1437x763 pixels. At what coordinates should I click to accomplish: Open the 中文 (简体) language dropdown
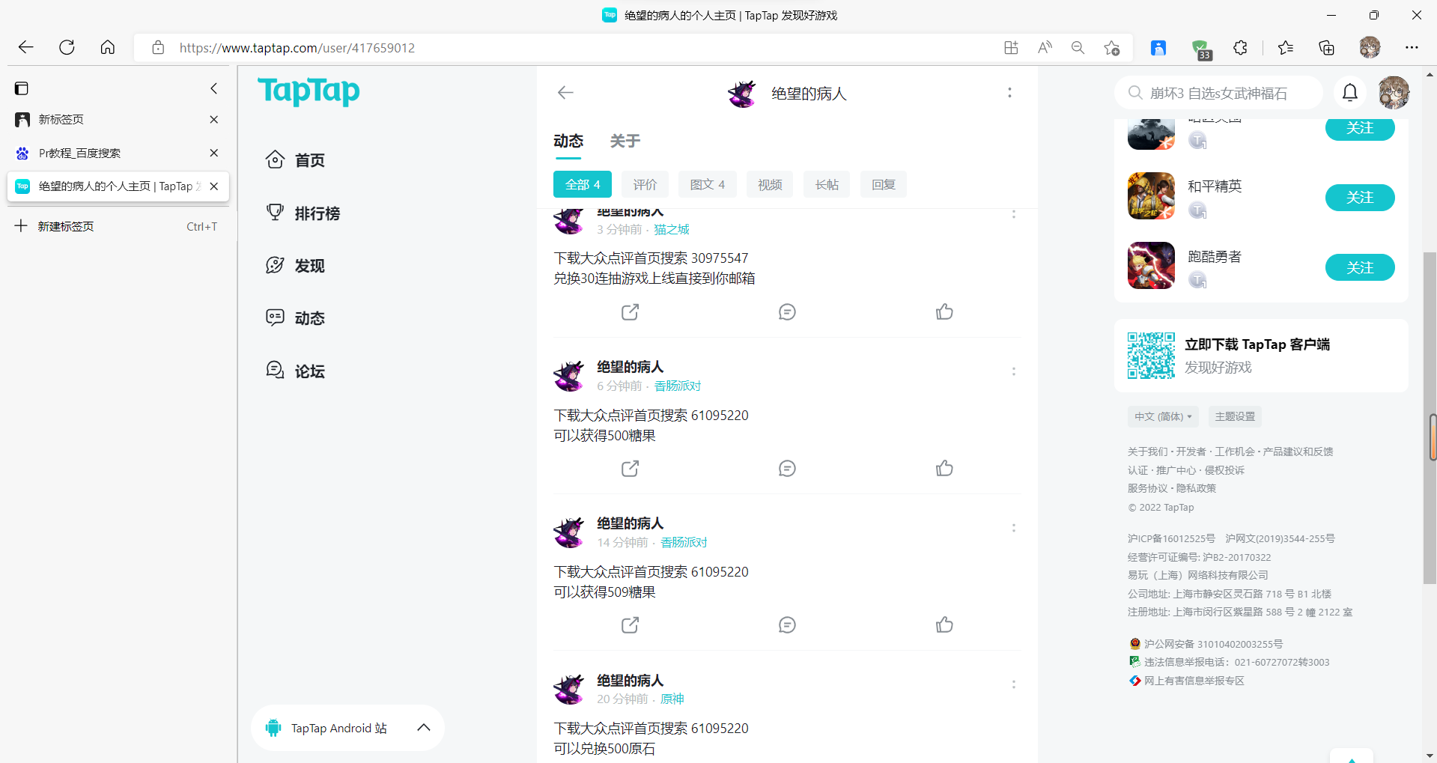coord(1163,416)
